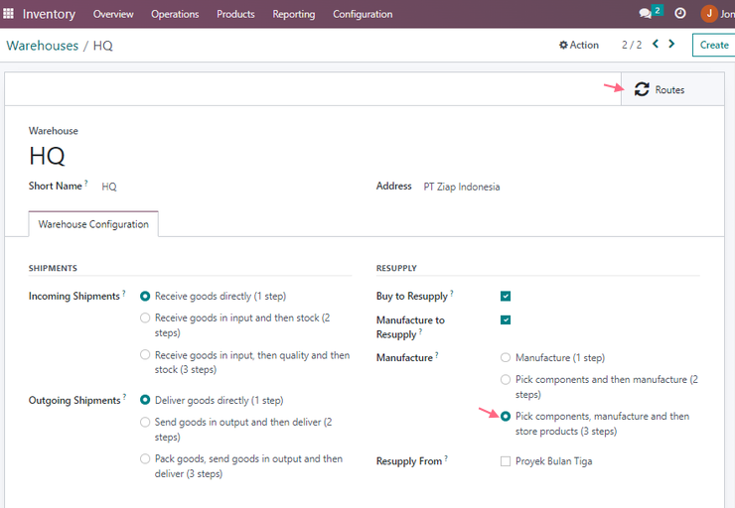735x508 pixels.
Task: Check the Proyek Bulan Tiga checkbox
Action: pyautogui.click(x=506, y=461)
